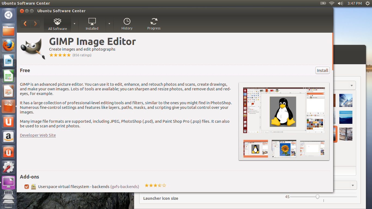Screen dimensions: 372x209
Task: Open Amazon from the launcher
Action: coord(8,137)
